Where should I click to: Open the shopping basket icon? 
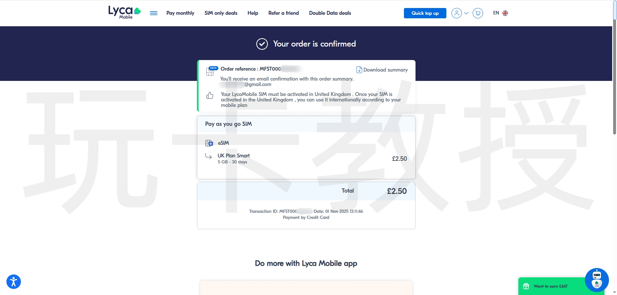(478, 13)
